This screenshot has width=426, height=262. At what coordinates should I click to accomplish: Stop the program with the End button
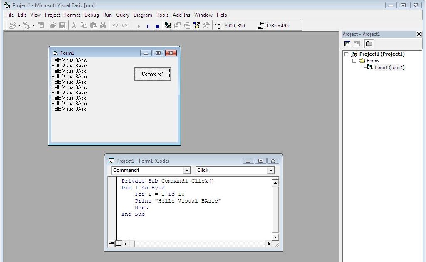pyautogui.click(x=157, y=26)
